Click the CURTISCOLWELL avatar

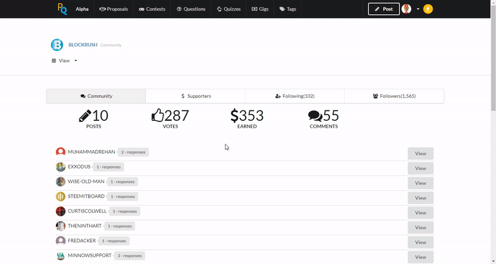click(61, 211)
